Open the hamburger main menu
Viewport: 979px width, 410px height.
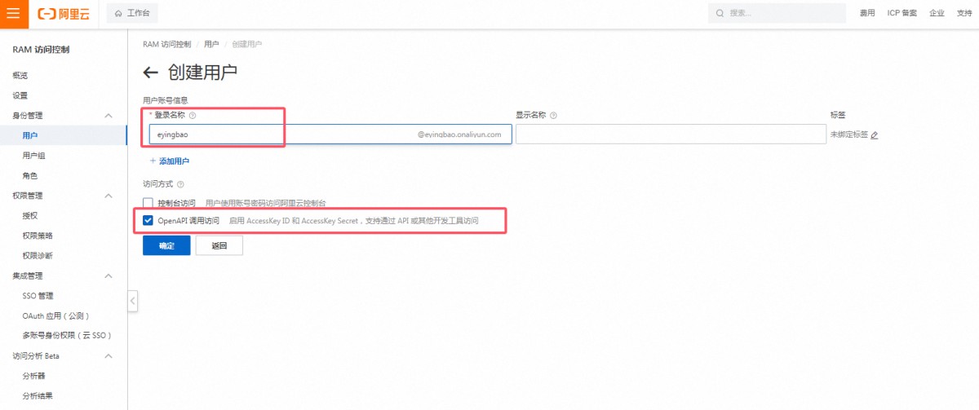14,13
